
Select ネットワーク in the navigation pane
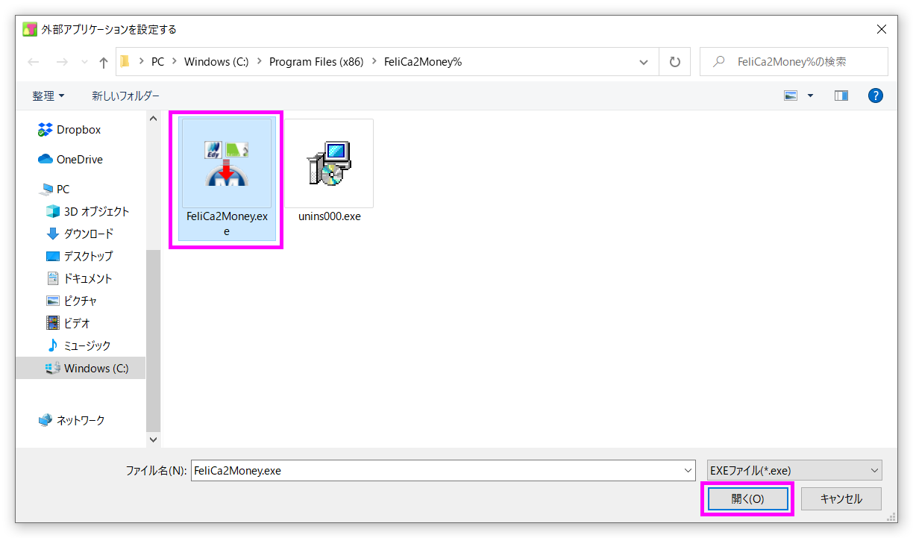pos(81,420)
